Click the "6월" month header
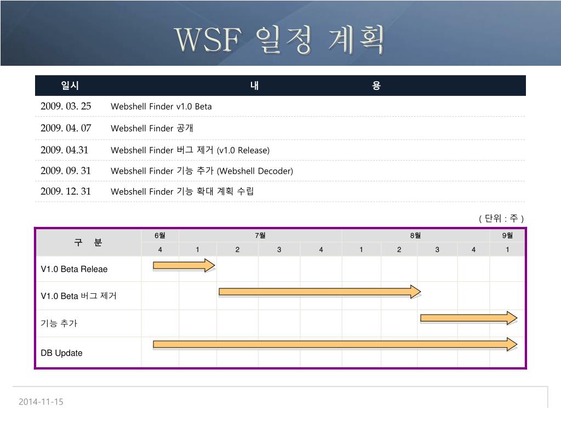 (x=160, y=236)
